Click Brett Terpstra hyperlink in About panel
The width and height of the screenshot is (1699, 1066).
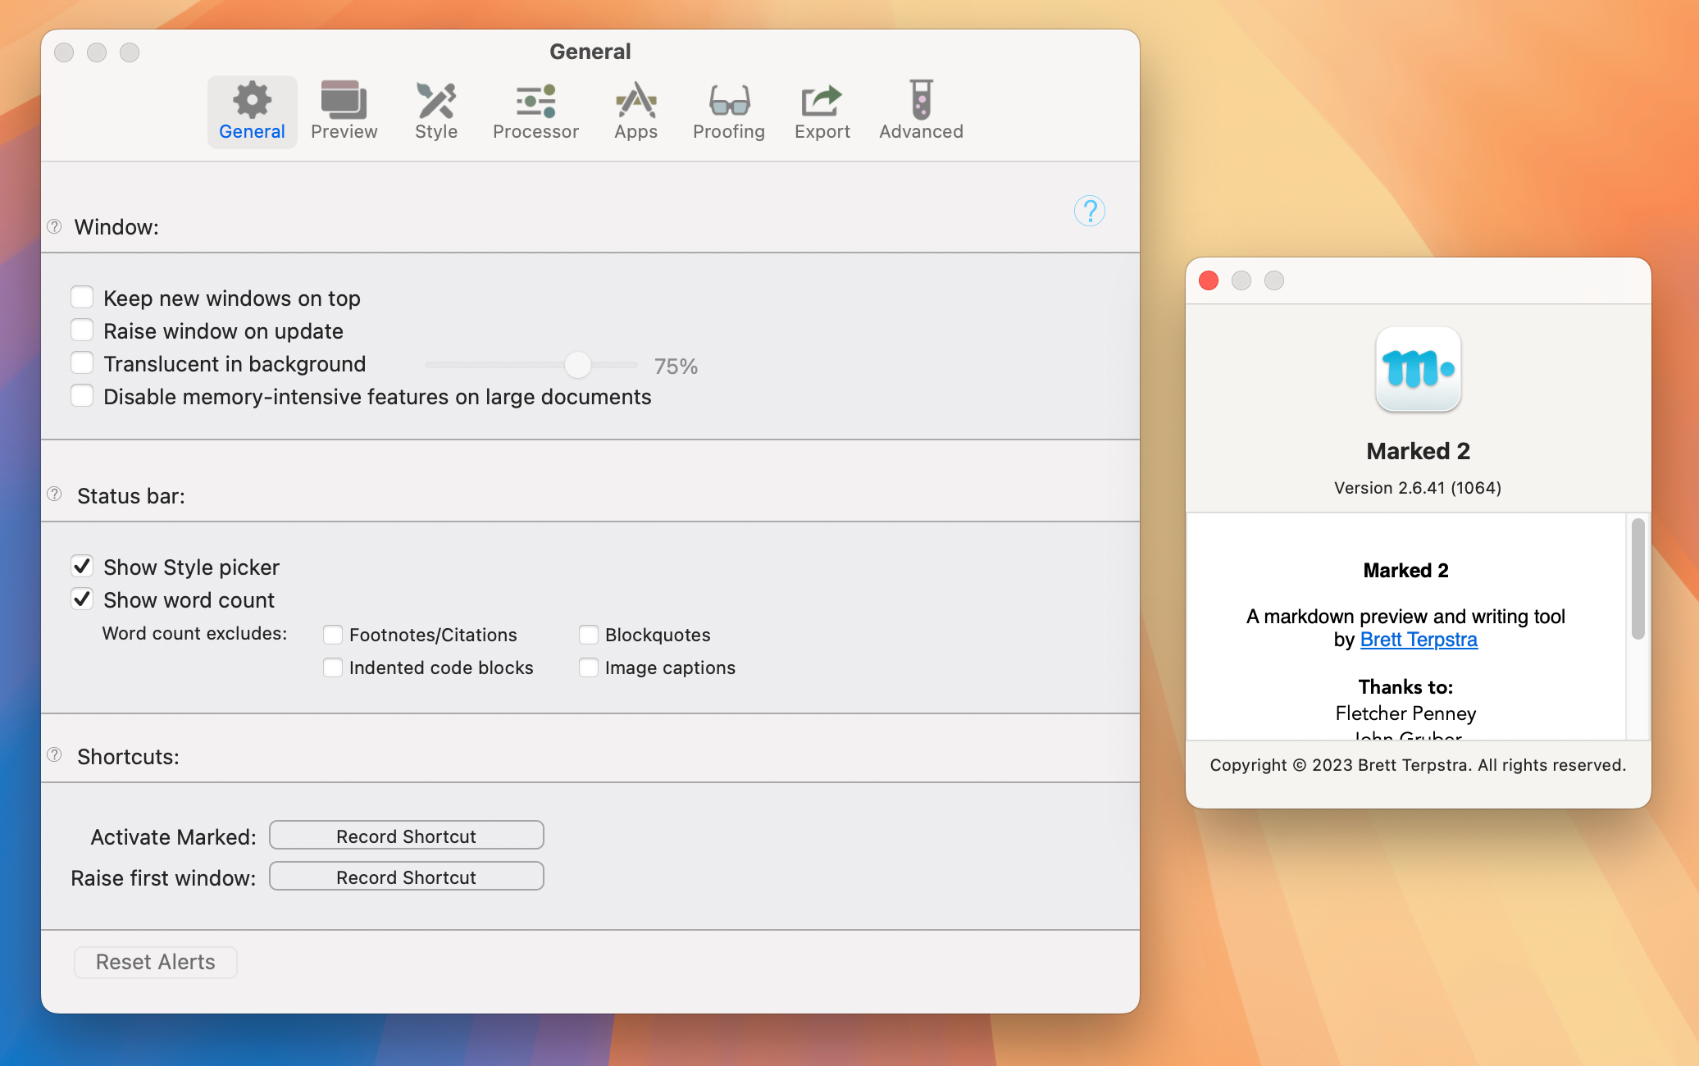pyautogui.click(x=1418, y=639)
